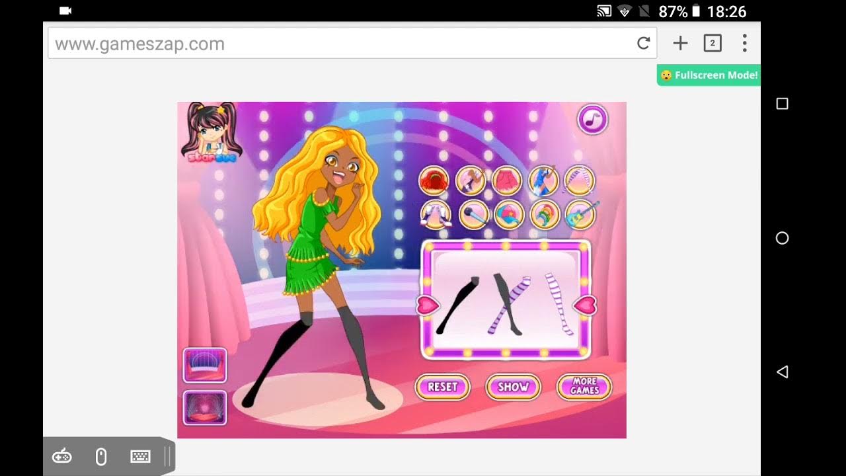Image resolution: width=846 pixels, height=476 pixels.
Task: Select the heart stage background thumbnail
Action: click(205, 407)
